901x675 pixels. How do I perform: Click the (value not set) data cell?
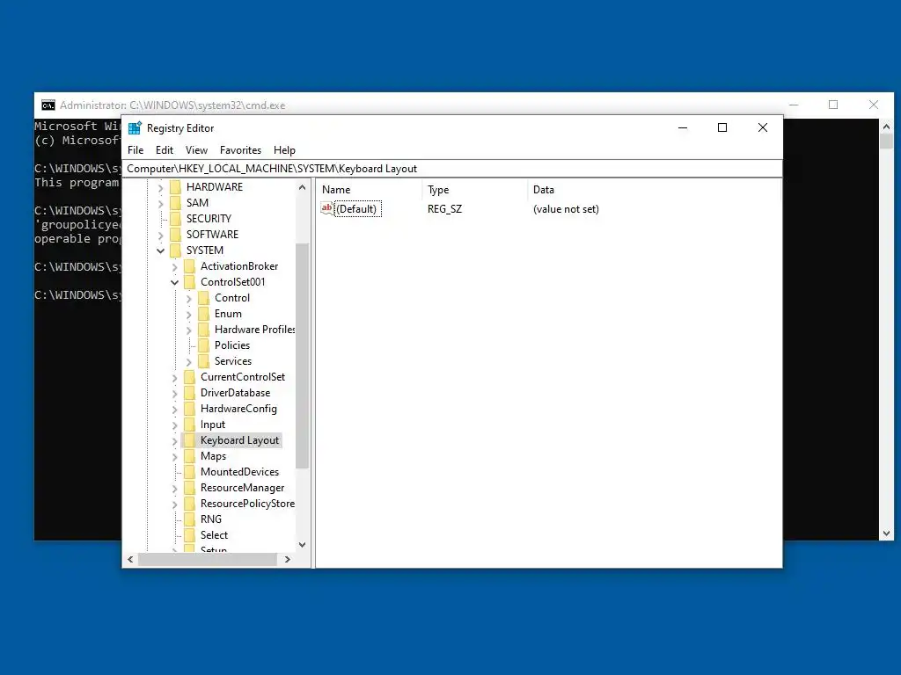(x=566, y=209)
